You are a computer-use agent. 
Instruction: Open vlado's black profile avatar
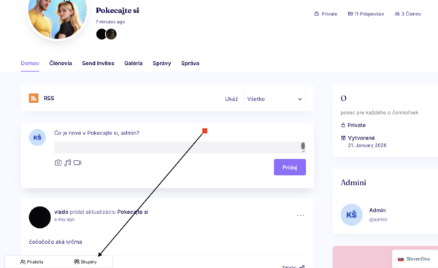click(x=40, y=217)
